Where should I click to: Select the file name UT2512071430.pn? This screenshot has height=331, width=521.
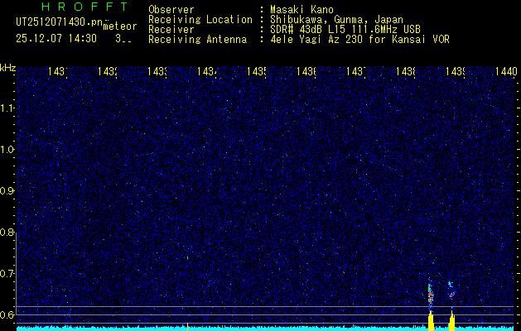coord(60,22)
